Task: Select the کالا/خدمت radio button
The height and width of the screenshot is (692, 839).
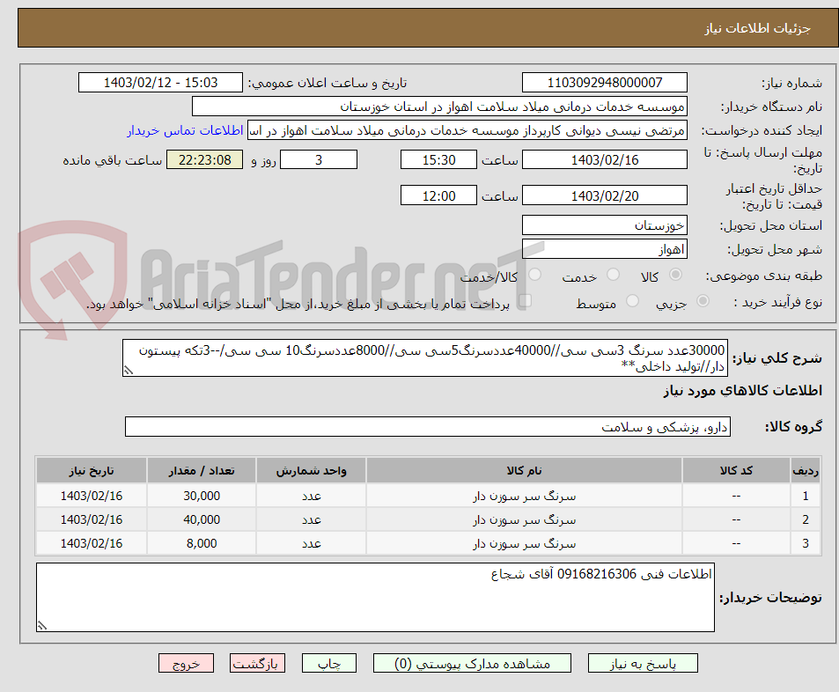Action: pyautogui.click(x=534, y=275)
